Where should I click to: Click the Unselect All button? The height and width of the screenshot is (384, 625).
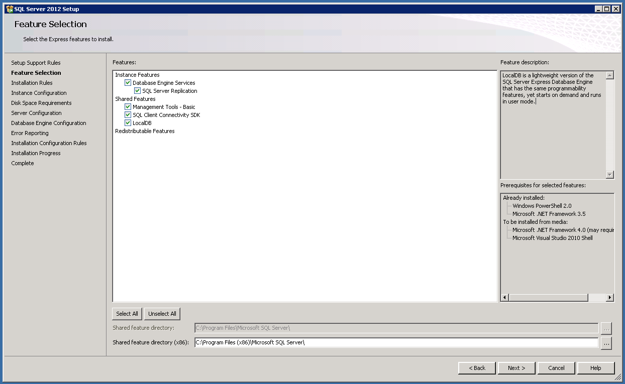(162, 314)
